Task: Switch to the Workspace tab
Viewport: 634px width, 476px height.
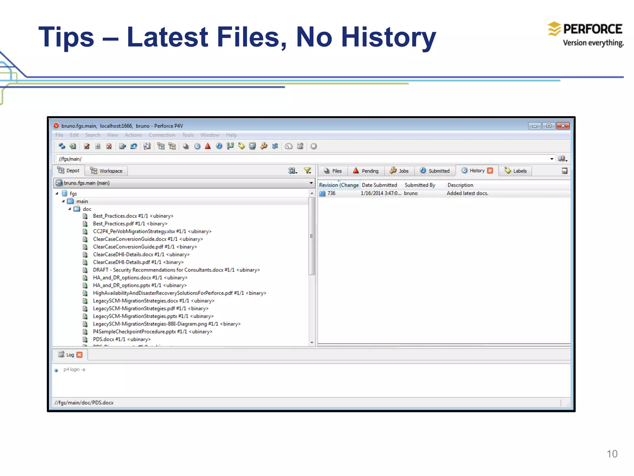Action: (x=106, y=171)
